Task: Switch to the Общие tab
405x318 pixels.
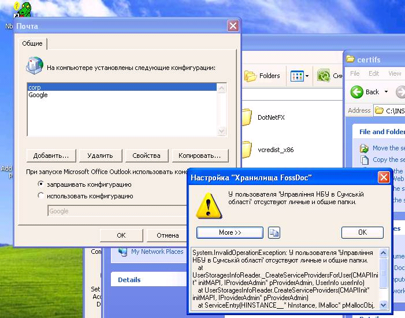Action: tap(32, 43)
